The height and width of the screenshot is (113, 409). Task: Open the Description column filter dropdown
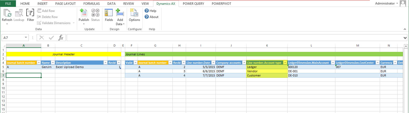[x=106, y=63]
